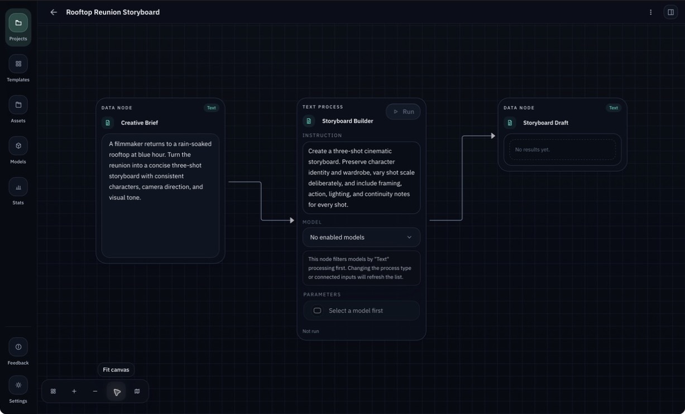Run the Storyboard Builder node
Screen dimensions: 685x414
(403, 112)
